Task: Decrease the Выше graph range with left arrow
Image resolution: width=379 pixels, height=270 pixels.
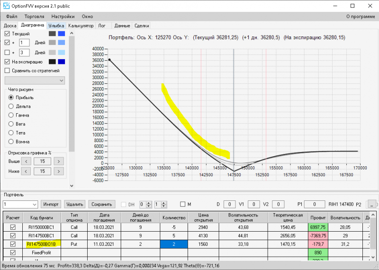Action: coord(27,162)
